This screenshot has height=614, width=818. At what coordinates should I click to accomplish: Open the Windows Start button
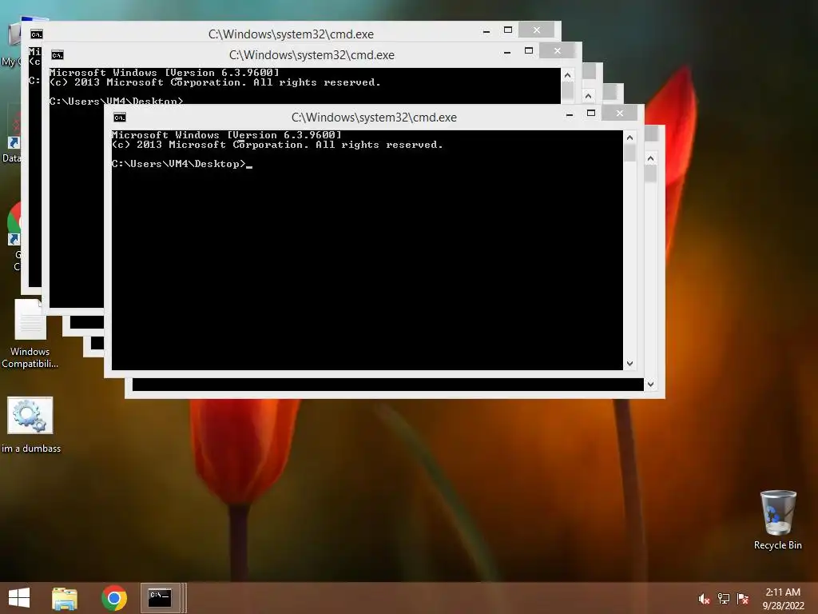(19, 598)
